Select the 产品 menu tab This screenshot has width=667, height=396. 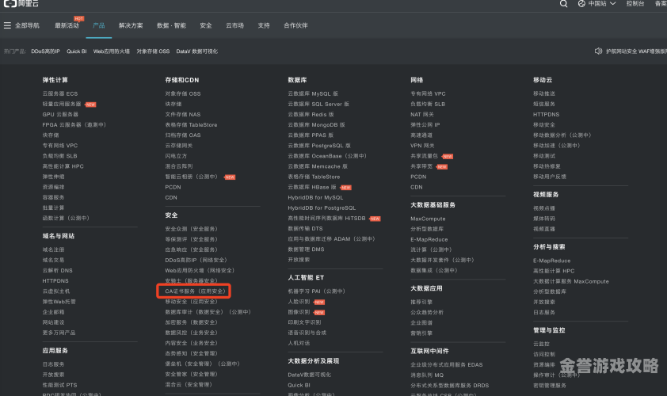pyautogui.click(x=99, y=25)
